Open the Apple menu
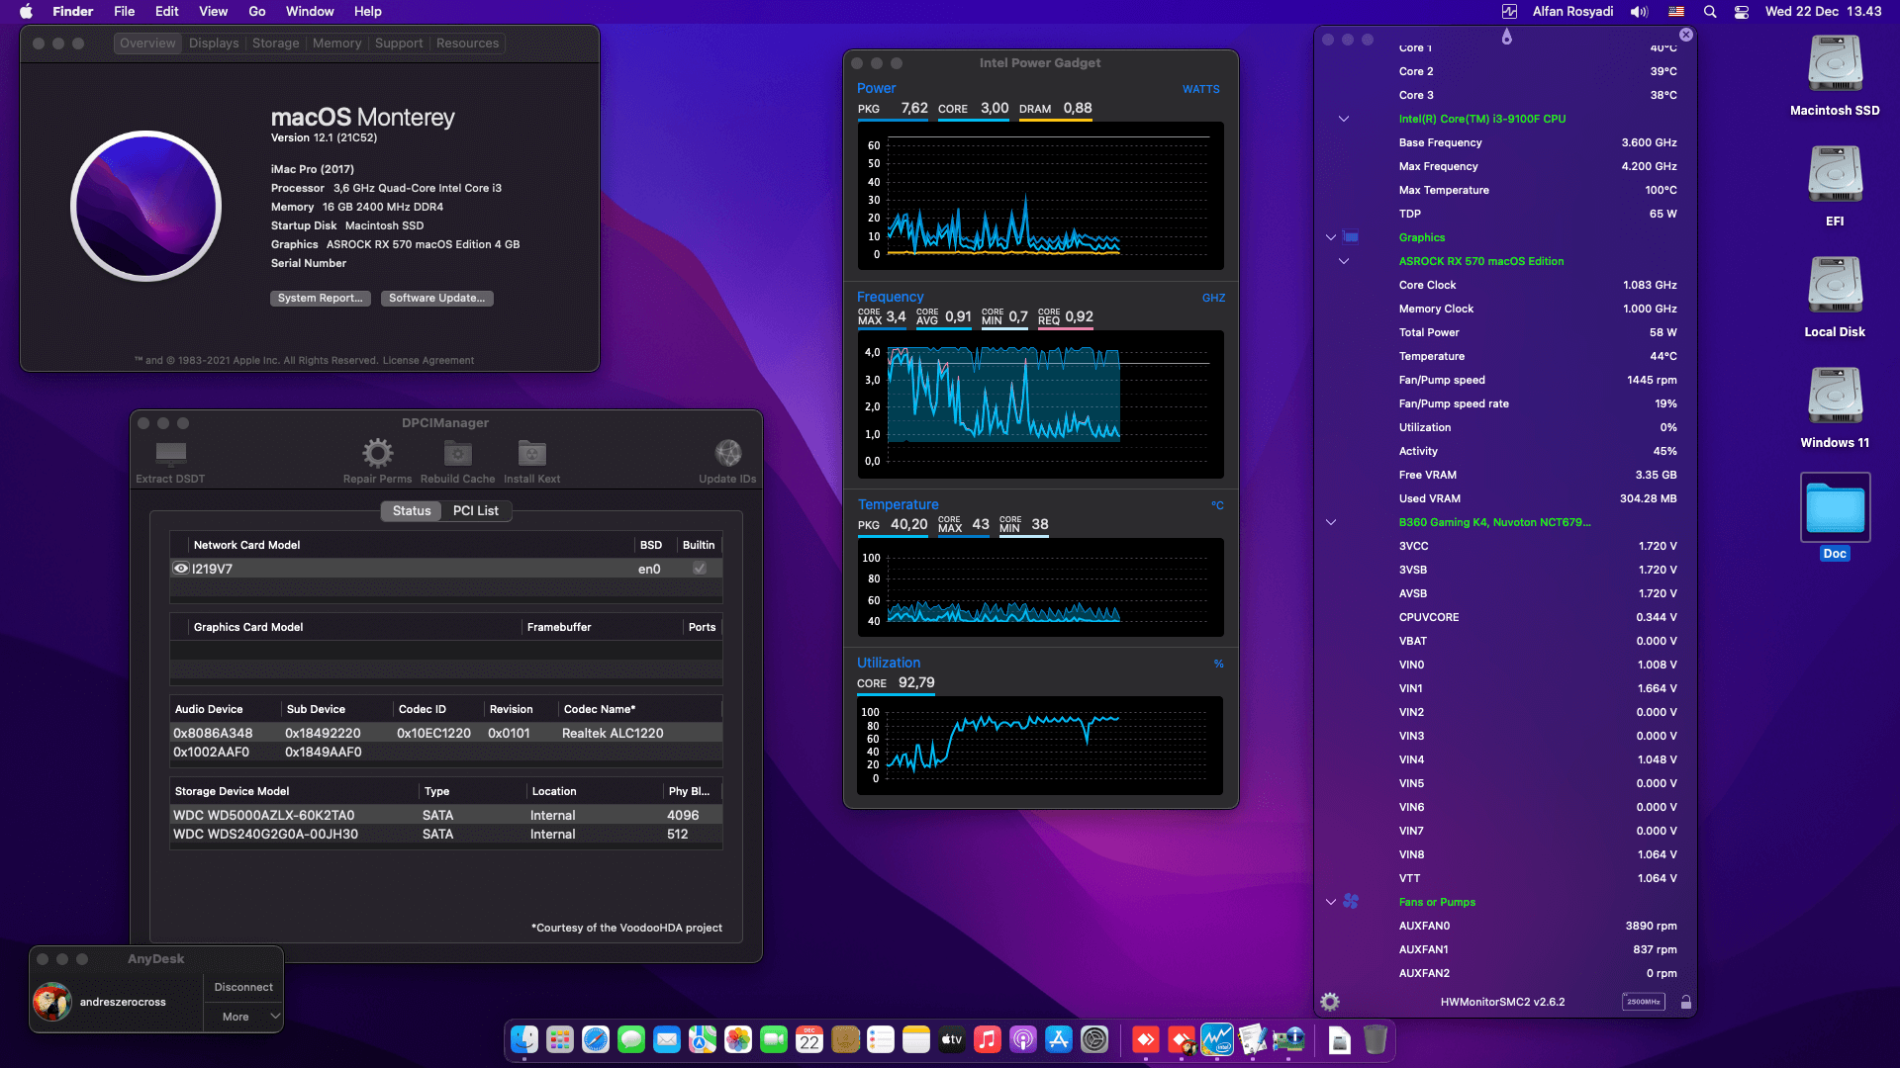This screenshot has width=1900, height=1068. pos(27,12)
